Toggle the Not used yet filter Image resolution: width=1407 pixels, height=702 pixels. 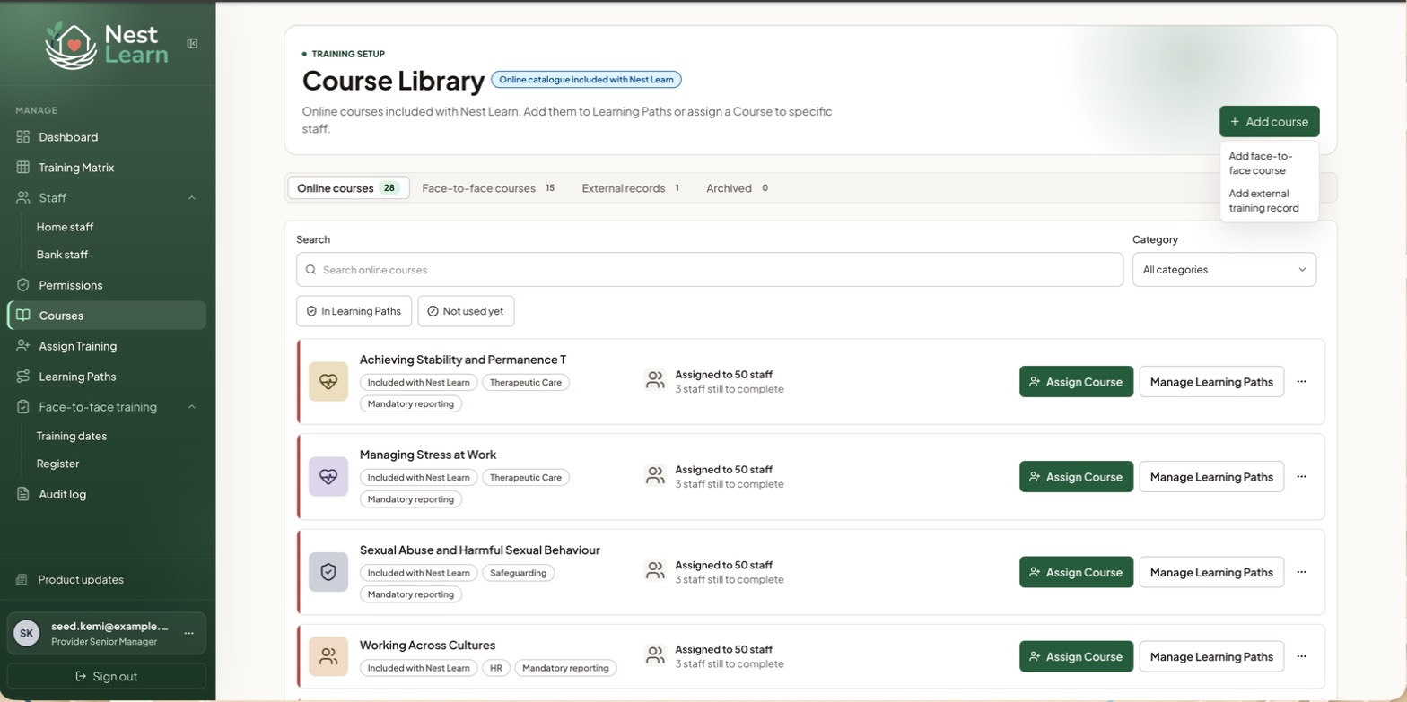(x=466, y=311)
